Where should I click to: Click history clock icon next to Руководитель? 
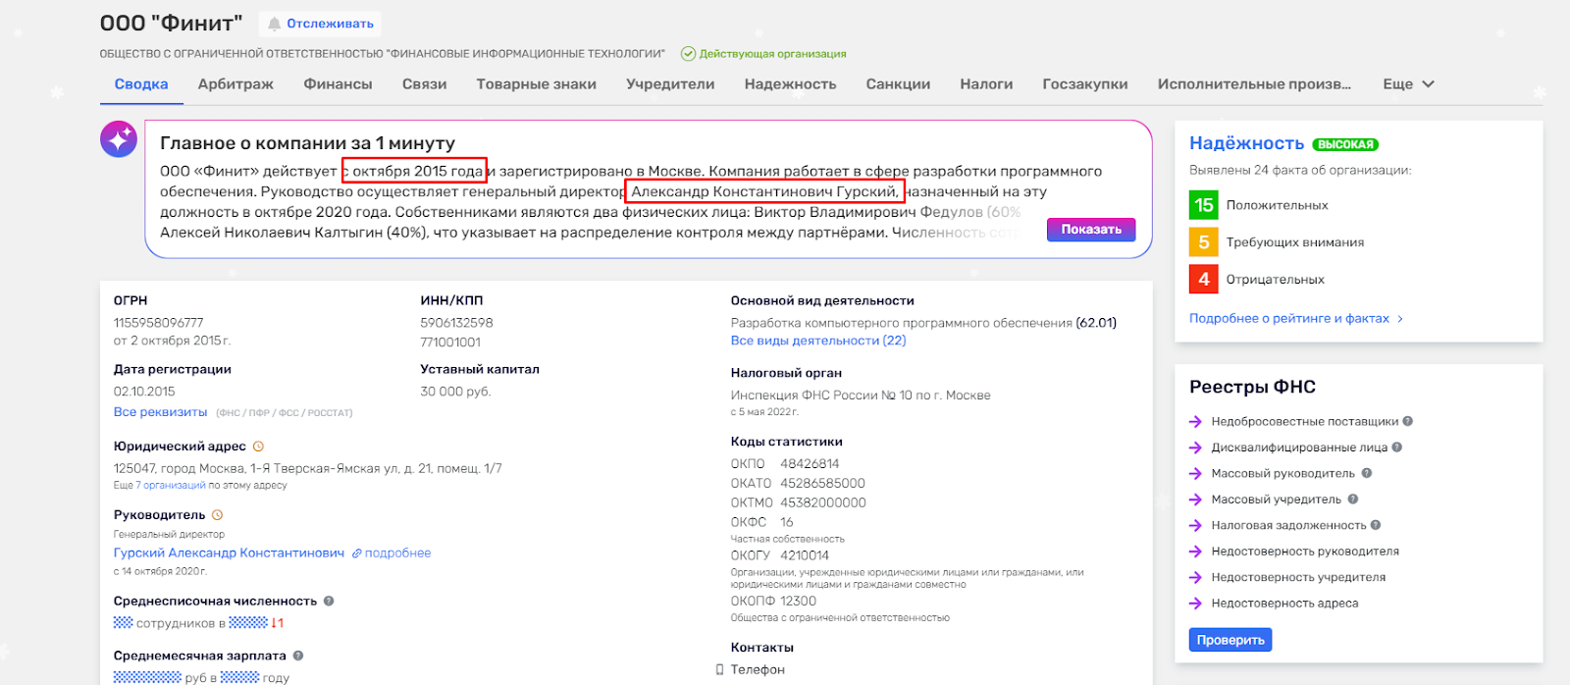pyautogui.click(x=218, y=515)
